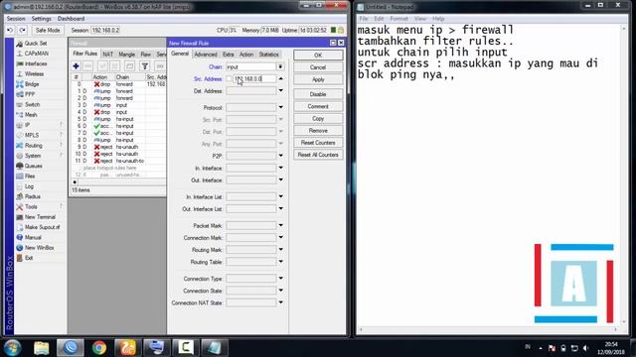Open the Wireless sidebar icon

[19, 74]
